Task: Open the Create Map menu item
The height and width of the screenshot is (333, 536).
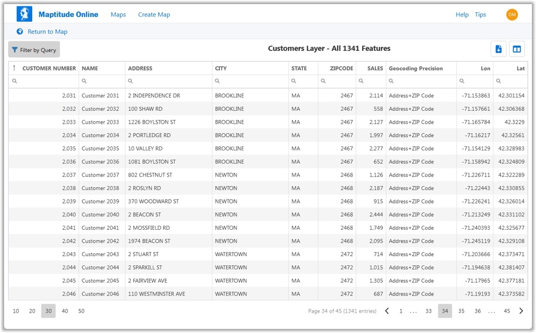Action: click(x=154, y=15)
